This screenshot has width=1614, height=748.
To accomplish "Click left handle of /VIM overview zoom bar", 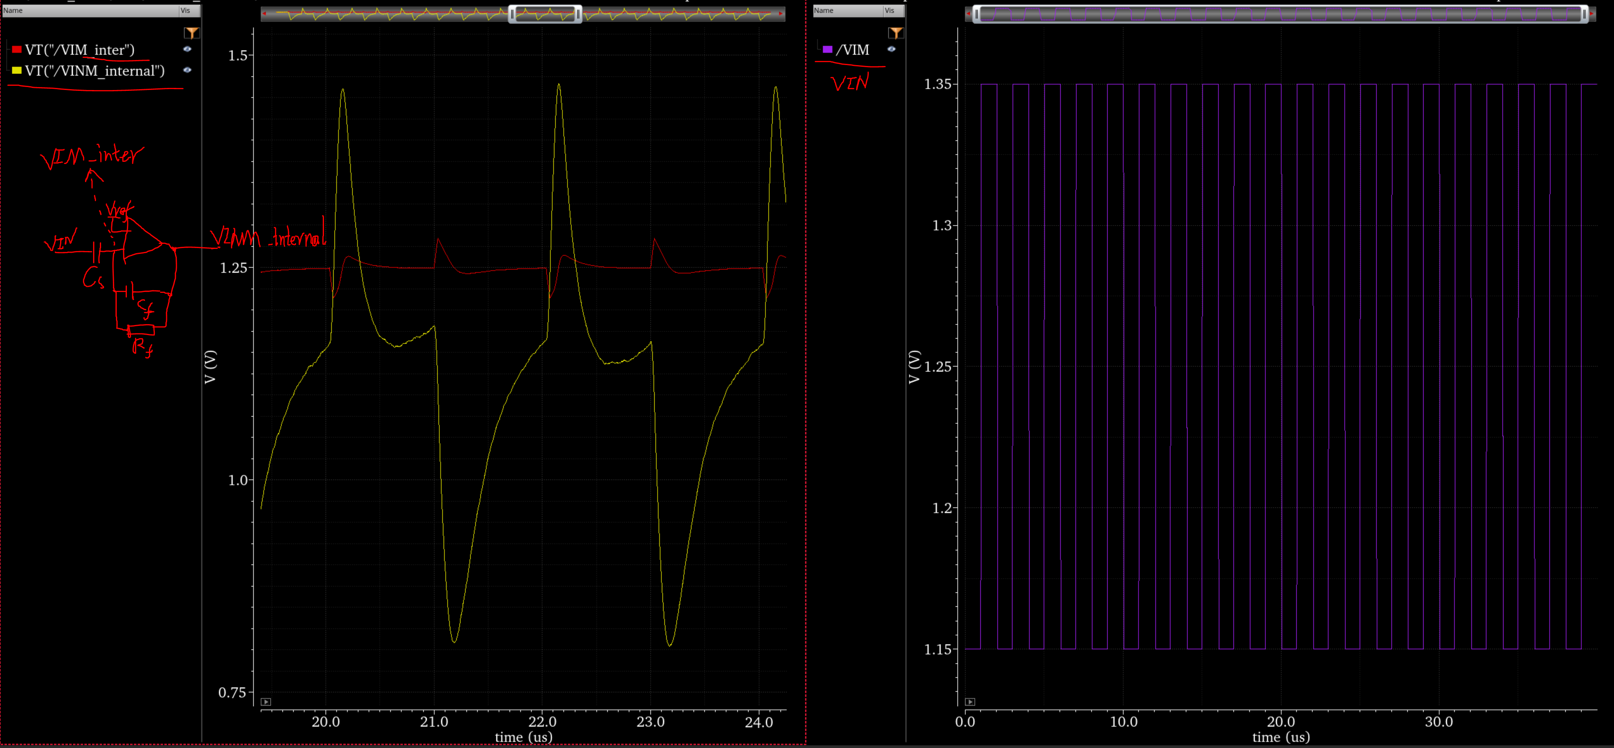I will point(976,14).
